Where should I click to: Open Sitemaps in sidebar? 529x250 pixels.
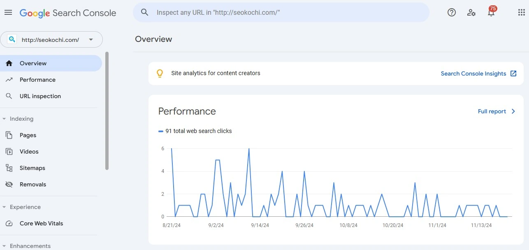[x=51, y=168]
